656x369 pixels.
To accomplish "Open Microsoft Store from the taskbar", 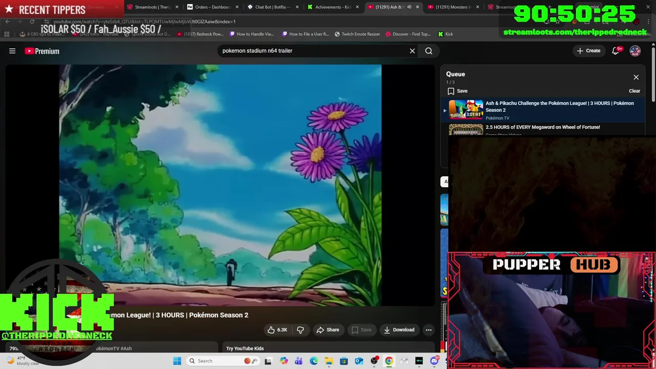I will [x=344, y=361].
